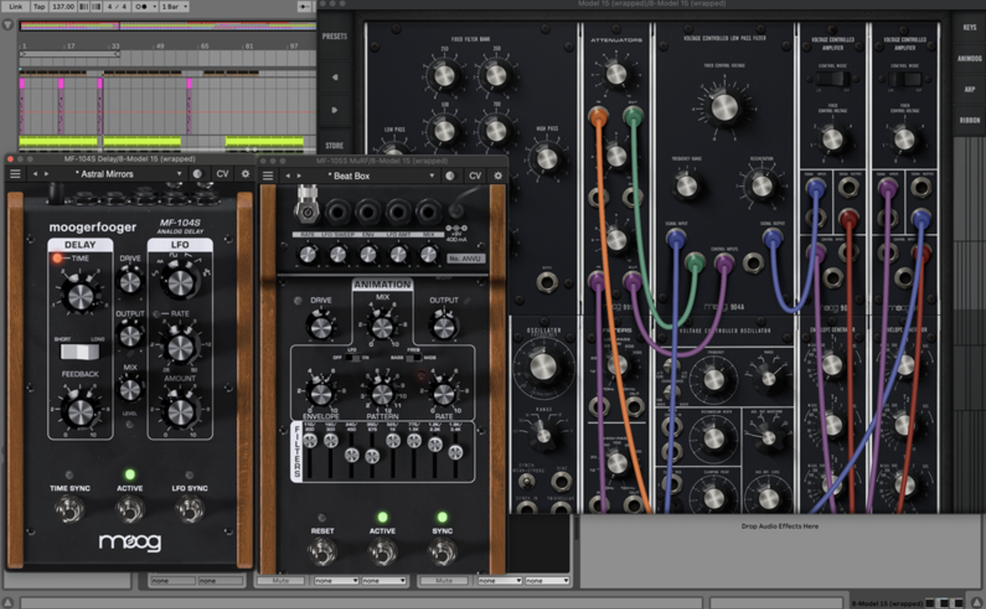986x609 pixels.
Task: Toggle the Active footswitch on the MuRF
Action: (382, 551)
